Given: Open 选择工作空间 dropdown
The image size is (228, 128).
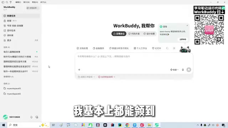Looking at the screenshot, I should tap(86, 77).
